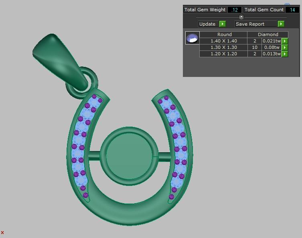
Task: Select the round gem thumbnail icon
Action: [192, 38]
